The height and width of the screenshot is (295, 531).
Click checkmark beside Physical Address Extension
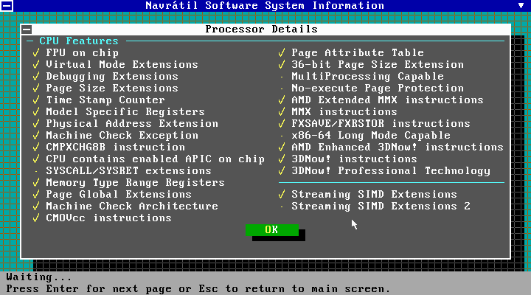click(x=36, y=124)
